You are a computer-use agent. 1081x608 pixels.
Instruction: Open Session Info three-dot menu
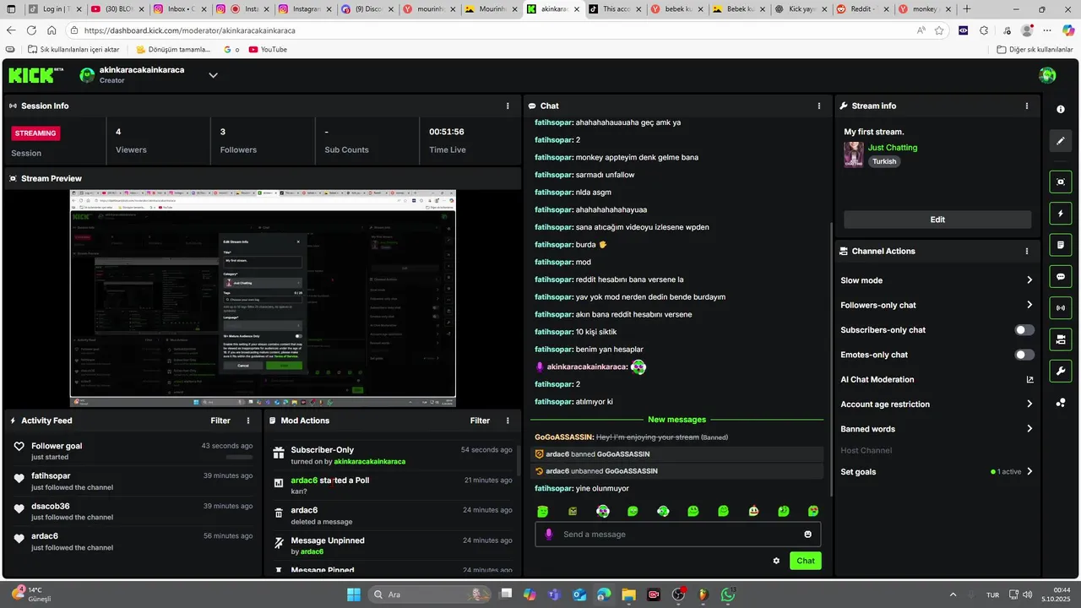(508, 106)
